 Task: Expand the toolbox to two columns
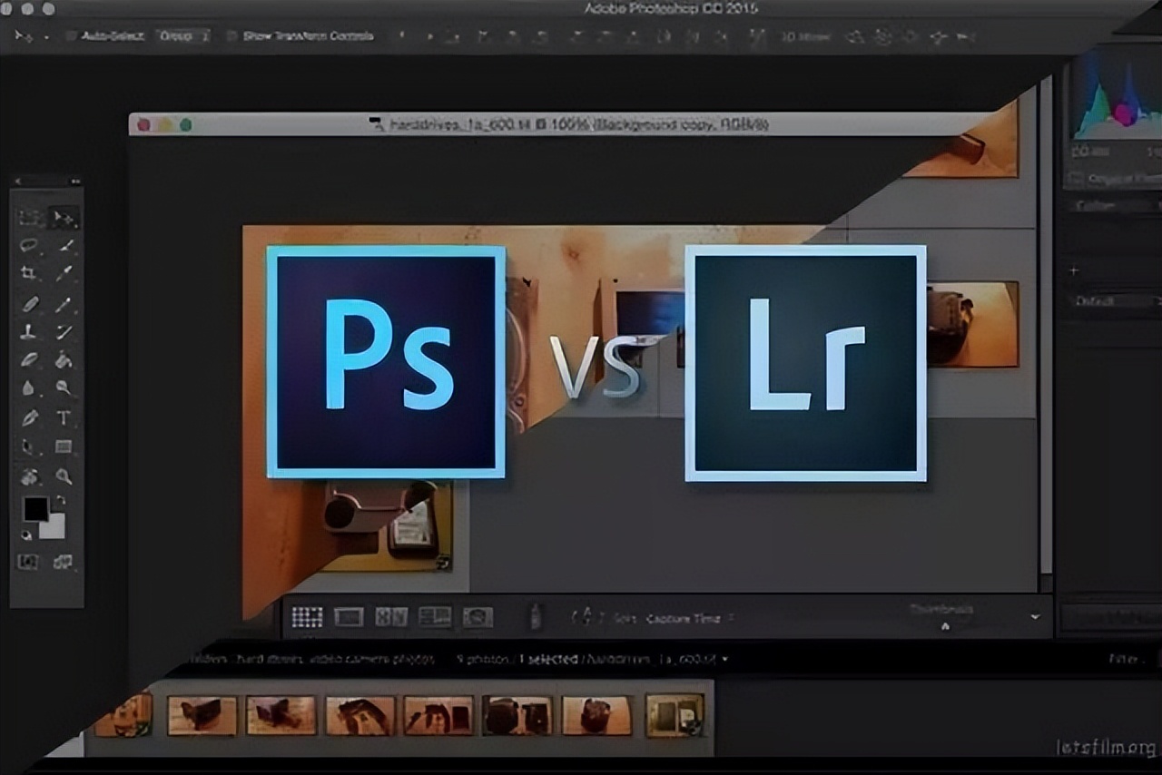pyautogui.click(x=75, y=181)
